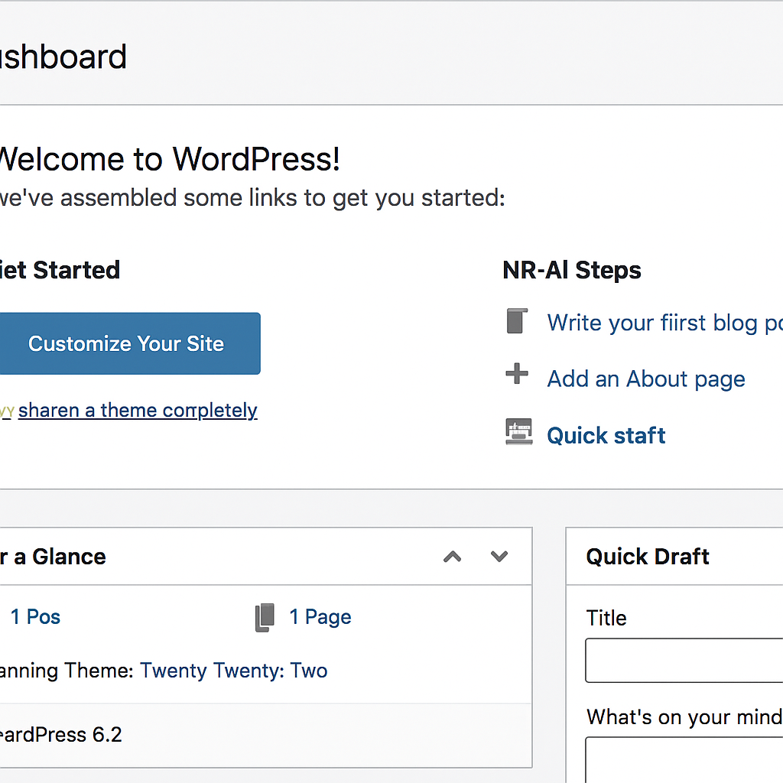Move At a Glance panel down with chevron
The image size is (783, 783).
pos(499,557)
